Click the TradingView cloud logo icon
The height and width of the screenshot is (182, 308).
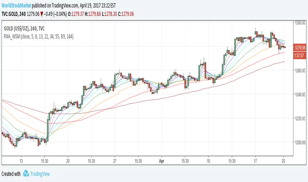coord(25,174)
